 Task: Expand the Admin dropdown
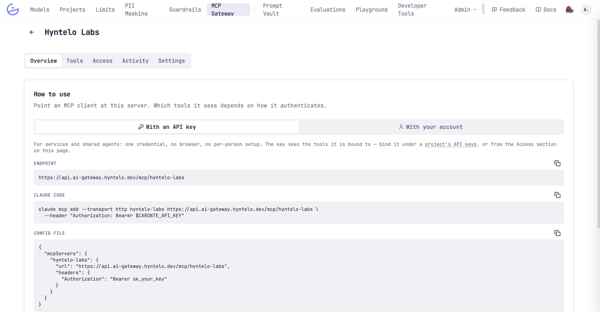click(465, 10)
